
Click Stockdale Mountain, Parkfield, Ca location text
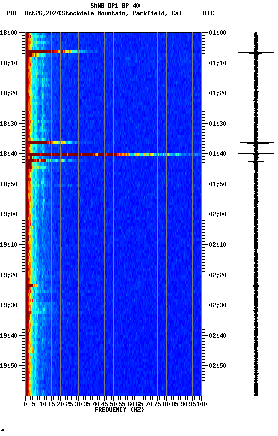pos(120,13)
